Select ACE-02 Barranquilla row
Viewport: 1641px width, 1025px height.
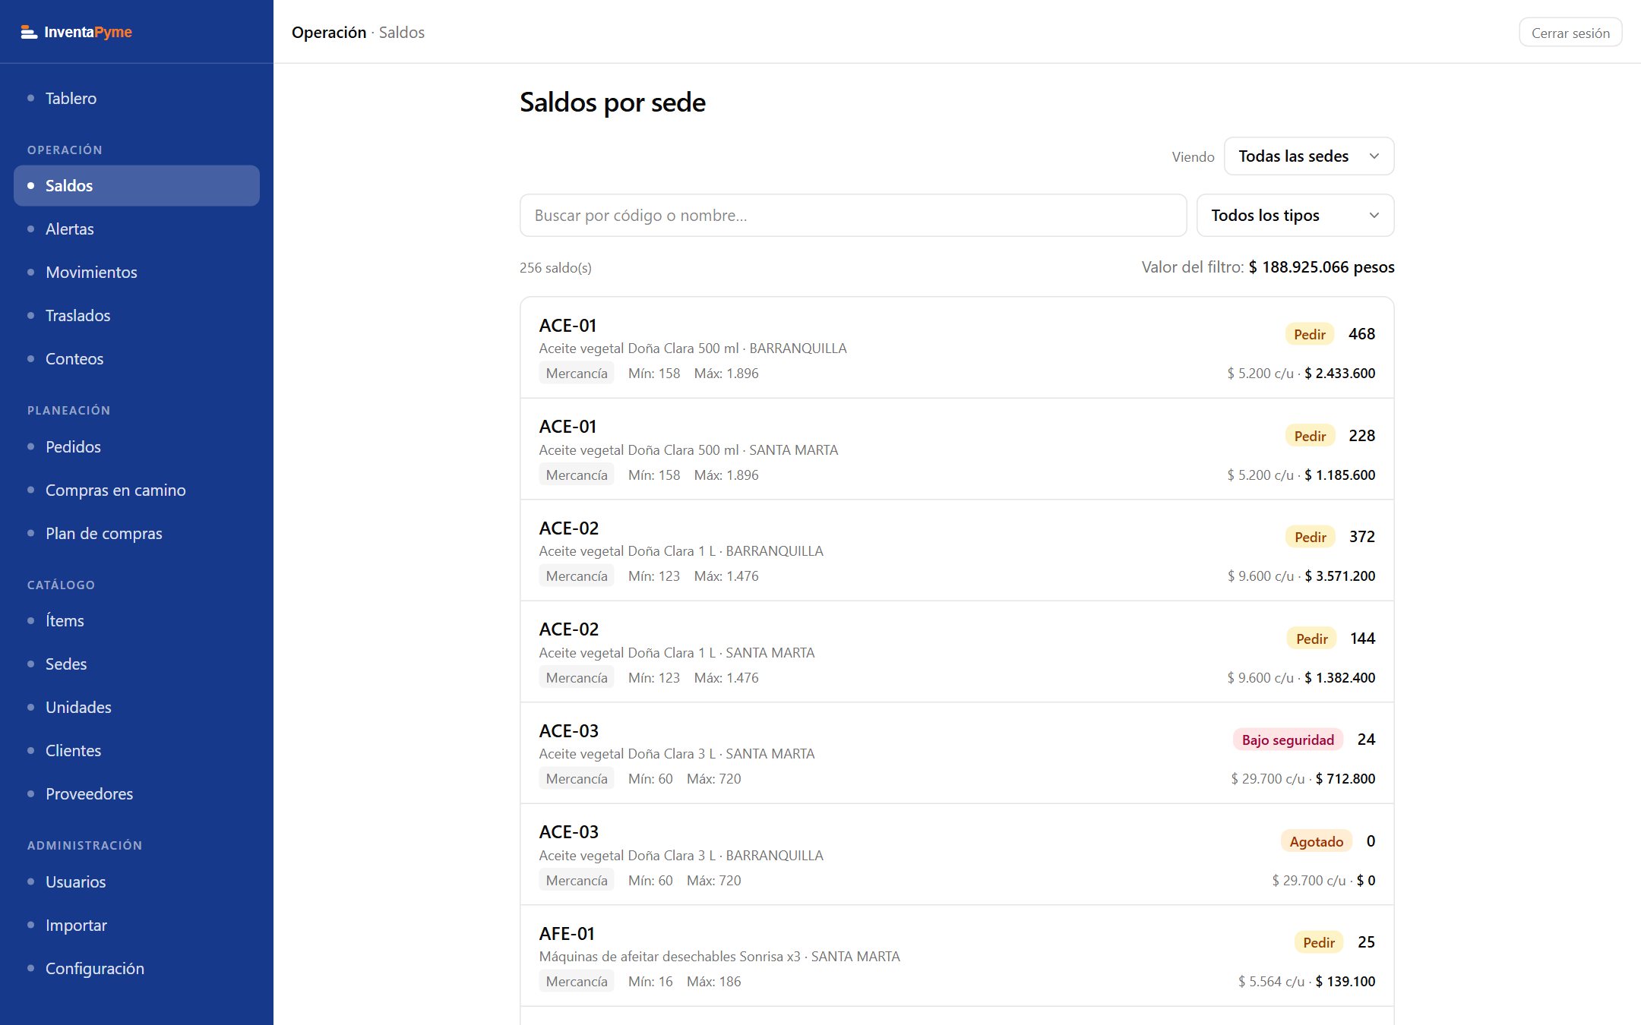[x=957, y=550]
